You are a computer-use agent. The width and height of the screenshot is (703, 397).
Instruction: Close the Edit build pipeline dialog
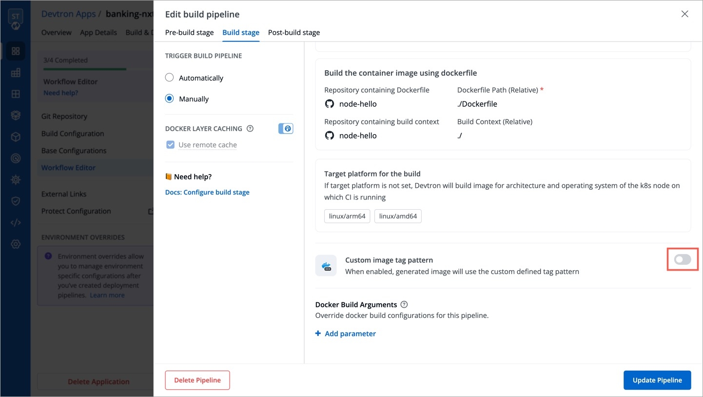[x=684, y=14]
